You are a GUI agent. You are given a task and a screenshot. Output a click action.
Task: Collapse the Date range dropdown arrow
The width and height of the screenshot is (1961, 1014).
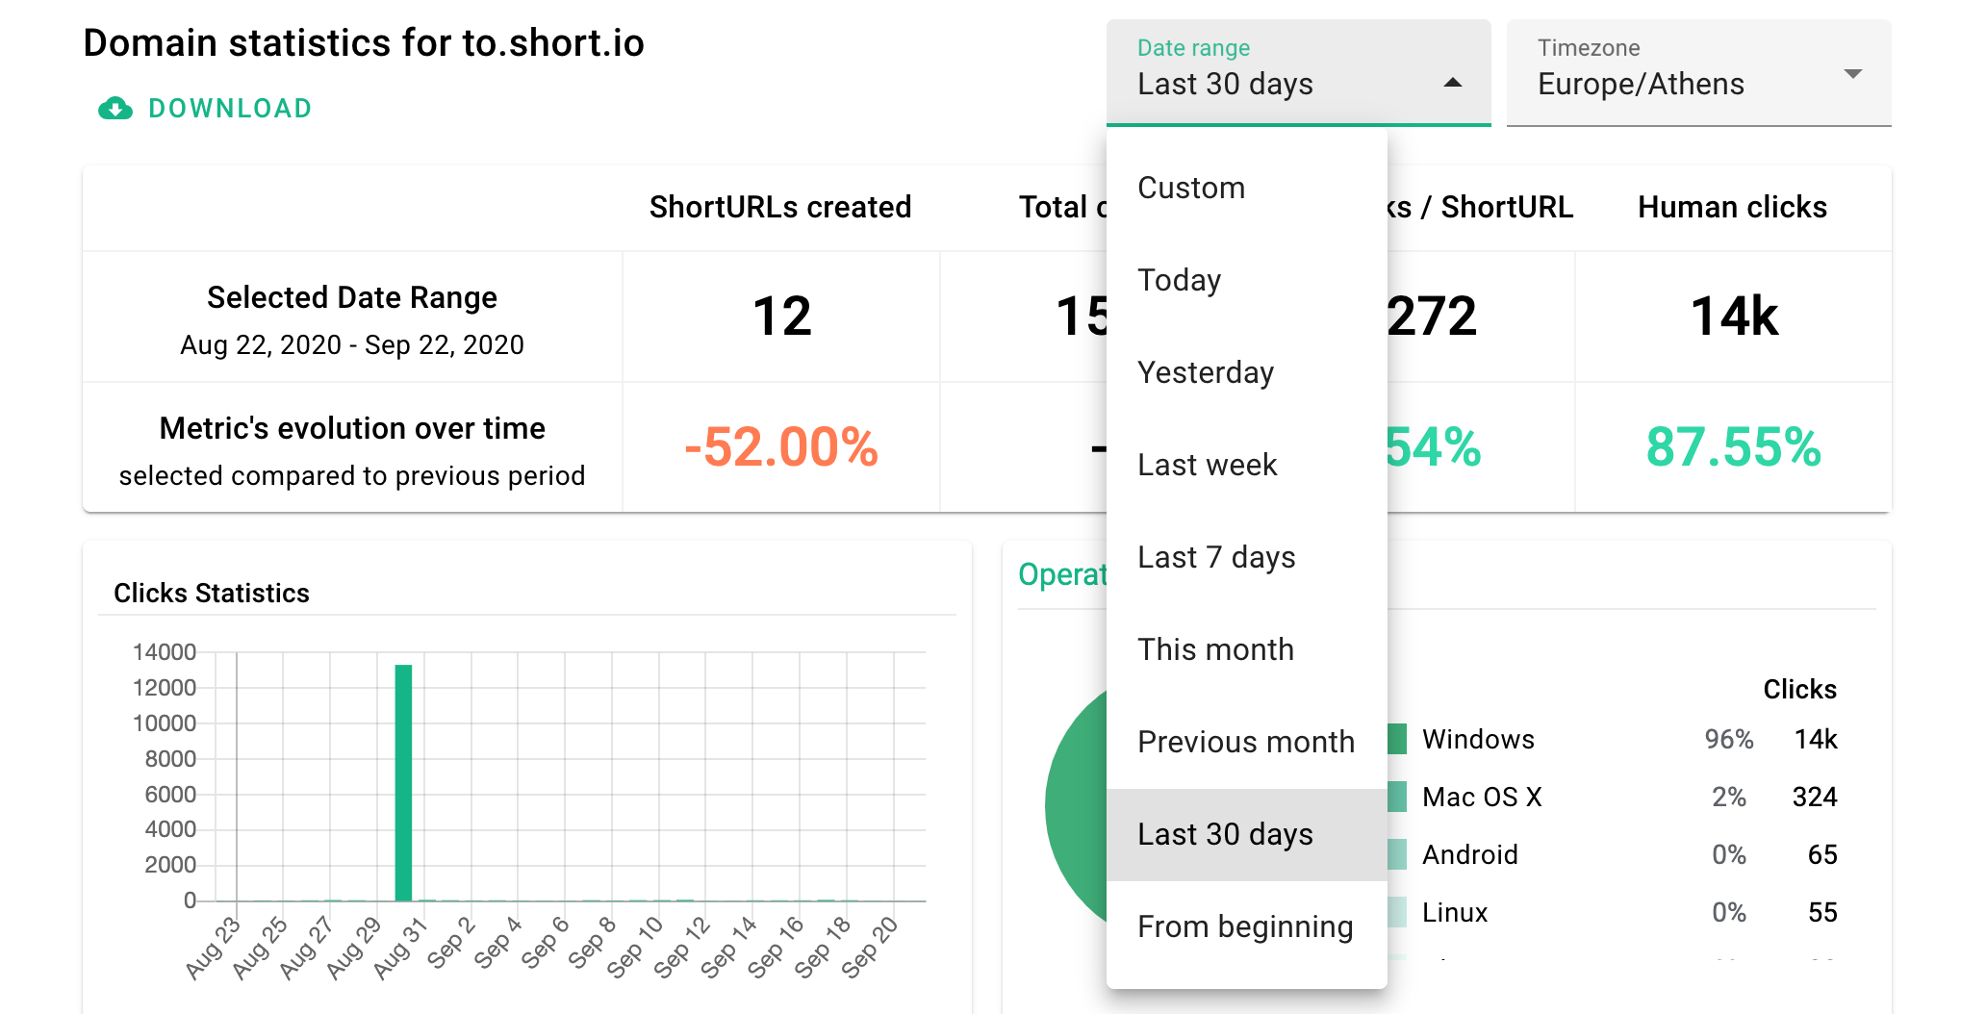click(1453, 84)
